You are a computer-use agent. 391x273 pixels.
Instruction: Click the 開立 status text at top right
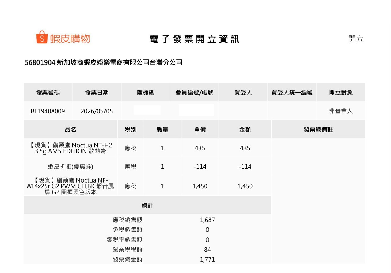pyautogui.click(x=356, y=39)
